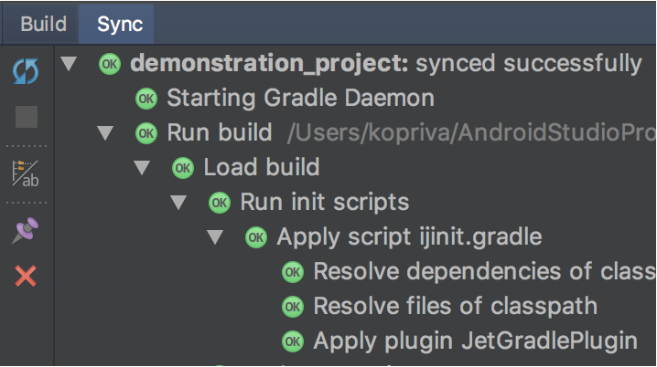Collapse the Run build tree arrow
Viewport: 657px width, 367px height.
pyautogui.click(x=105, y=133)
